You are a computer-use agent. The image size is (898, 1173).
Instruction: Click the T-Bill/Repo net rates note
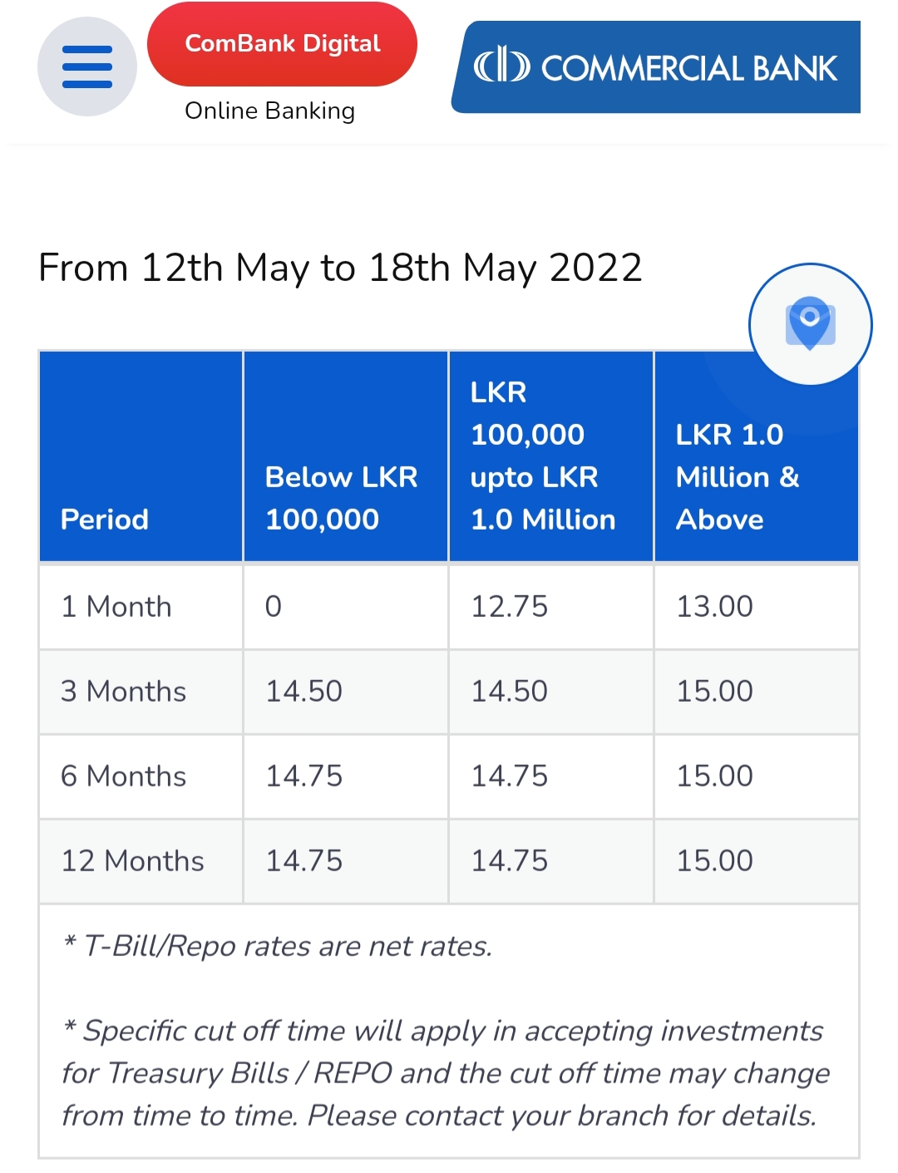click(x=278, y=946)
